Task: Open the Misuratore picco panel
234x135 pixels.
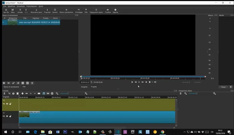Action: (36, 11)
